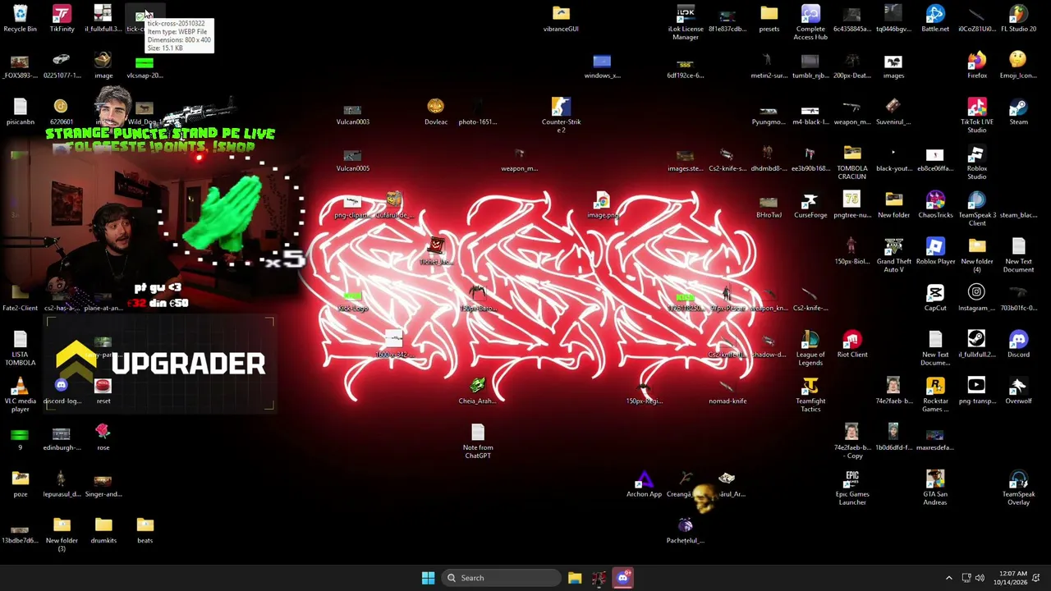Open the Battle.net desktop shortcut
The image size is (1051, 591).
point(935,19)
